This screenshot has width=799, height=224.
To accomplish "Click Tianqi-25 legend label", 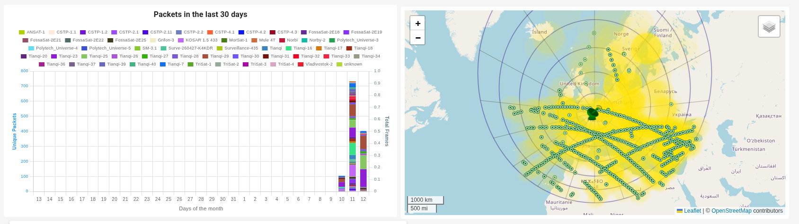I will click(98, 56).
